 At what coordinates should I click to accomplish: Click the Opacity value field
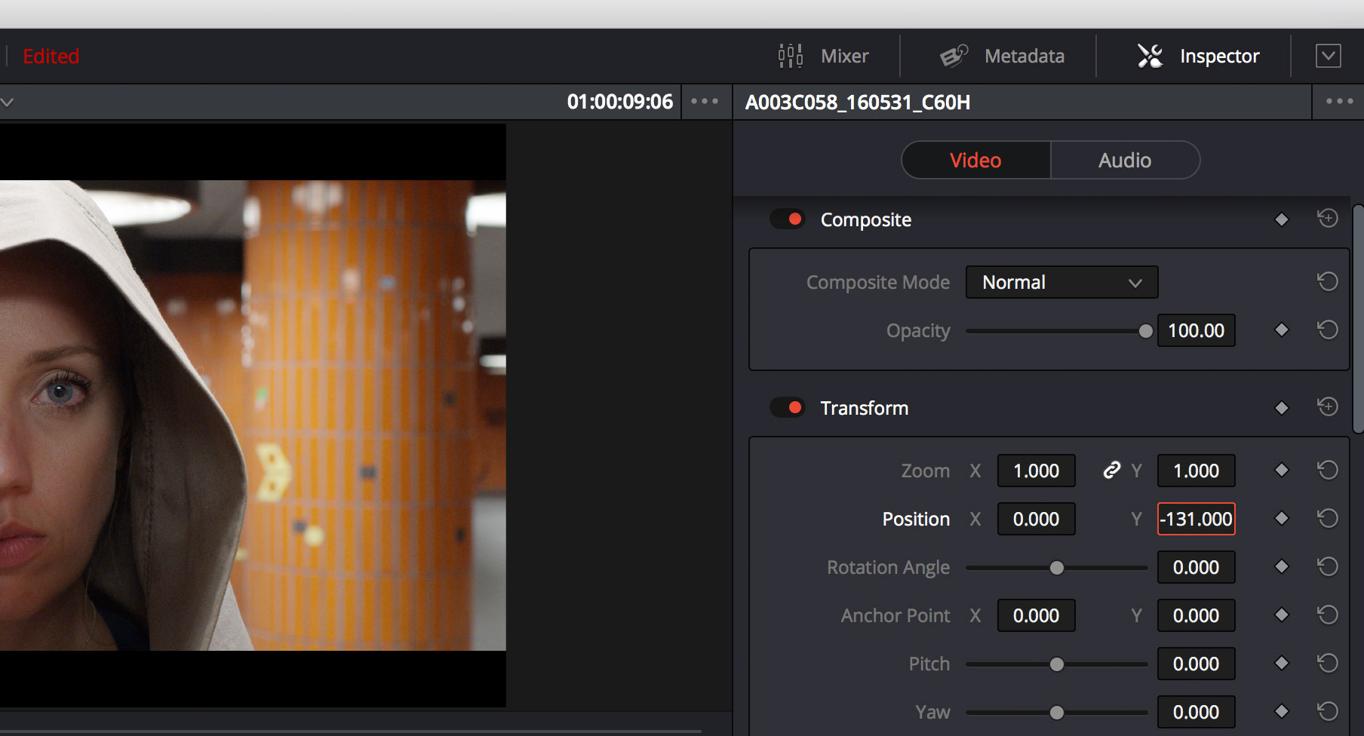coord(1196,330)
